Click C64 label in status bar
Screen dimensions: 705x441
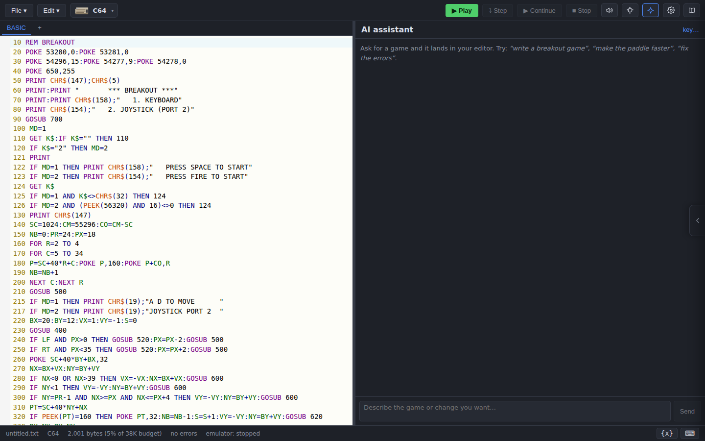(x=53, y=433)
